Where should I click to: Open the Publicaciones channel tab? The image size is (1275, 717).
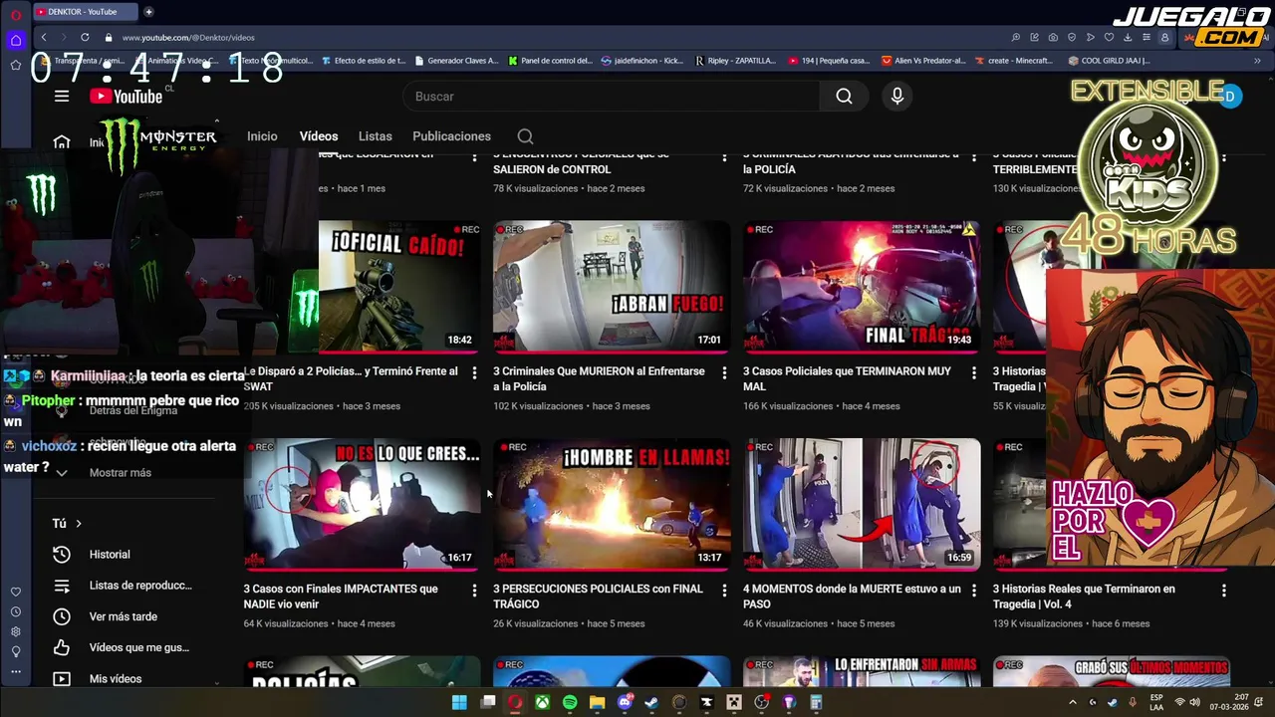451,136
